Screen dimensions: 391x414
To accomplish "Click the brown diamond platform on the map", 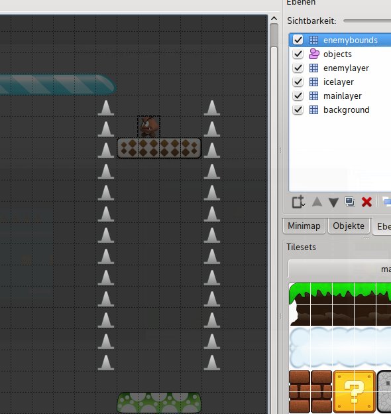I will pyautogui.click(x=159, y=148).
